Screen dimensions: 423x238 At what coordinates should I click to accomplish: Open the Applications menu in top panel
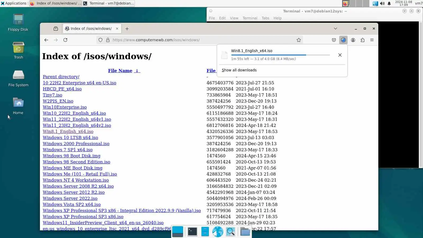pos(14,3)
